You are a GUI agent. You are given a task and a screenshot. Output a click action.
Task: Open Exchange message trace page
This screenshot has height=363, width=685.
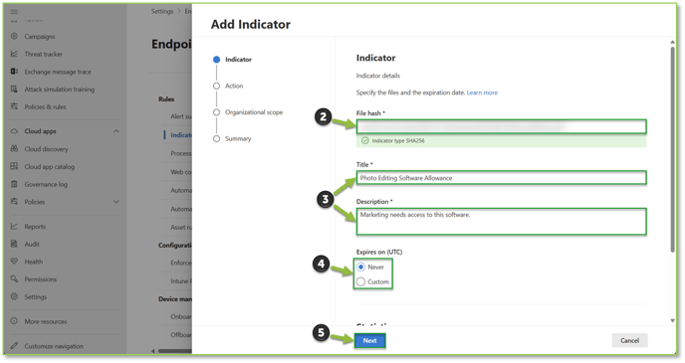click(x=58, y=72)
